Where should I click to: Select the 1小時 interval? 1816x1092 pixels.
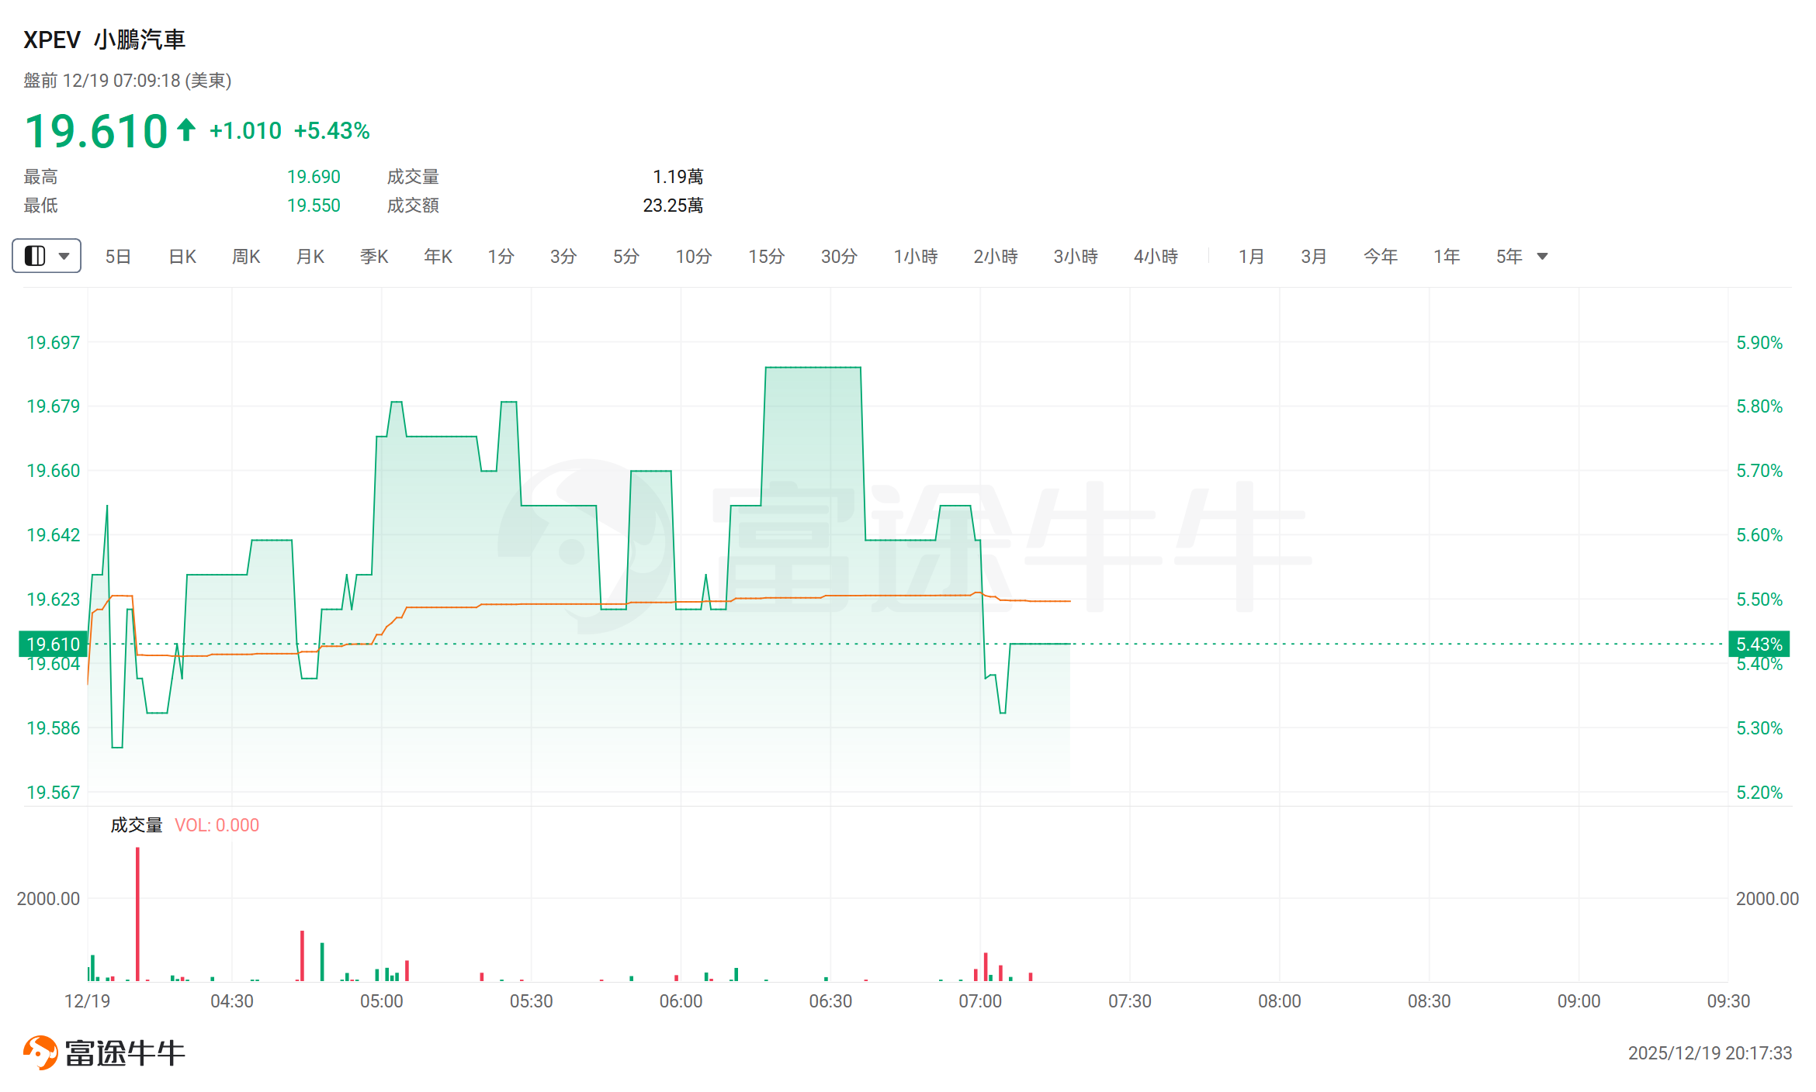click(x=916, y=256)
